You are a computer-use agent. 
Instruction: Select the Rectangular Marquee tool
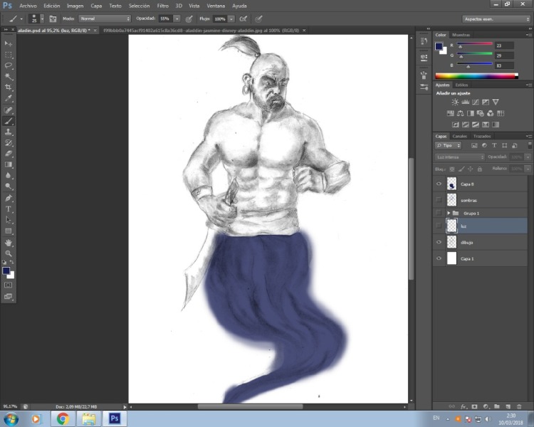(x=9, y=55)
